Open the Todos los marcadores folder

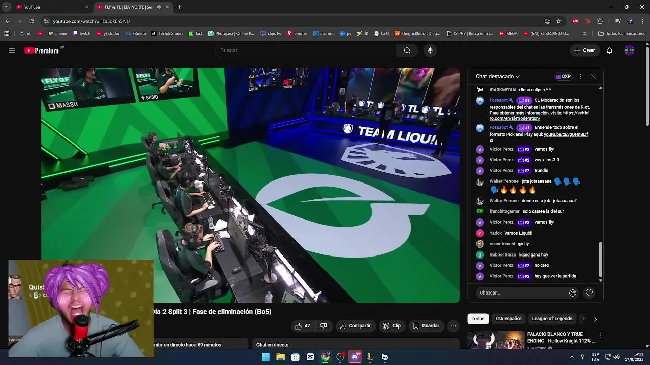click(622, 34)
